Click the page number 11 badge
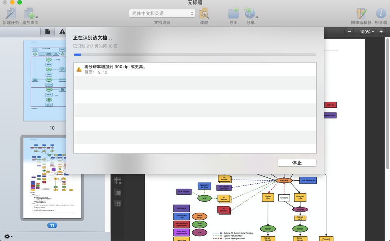 pos(52,226)
